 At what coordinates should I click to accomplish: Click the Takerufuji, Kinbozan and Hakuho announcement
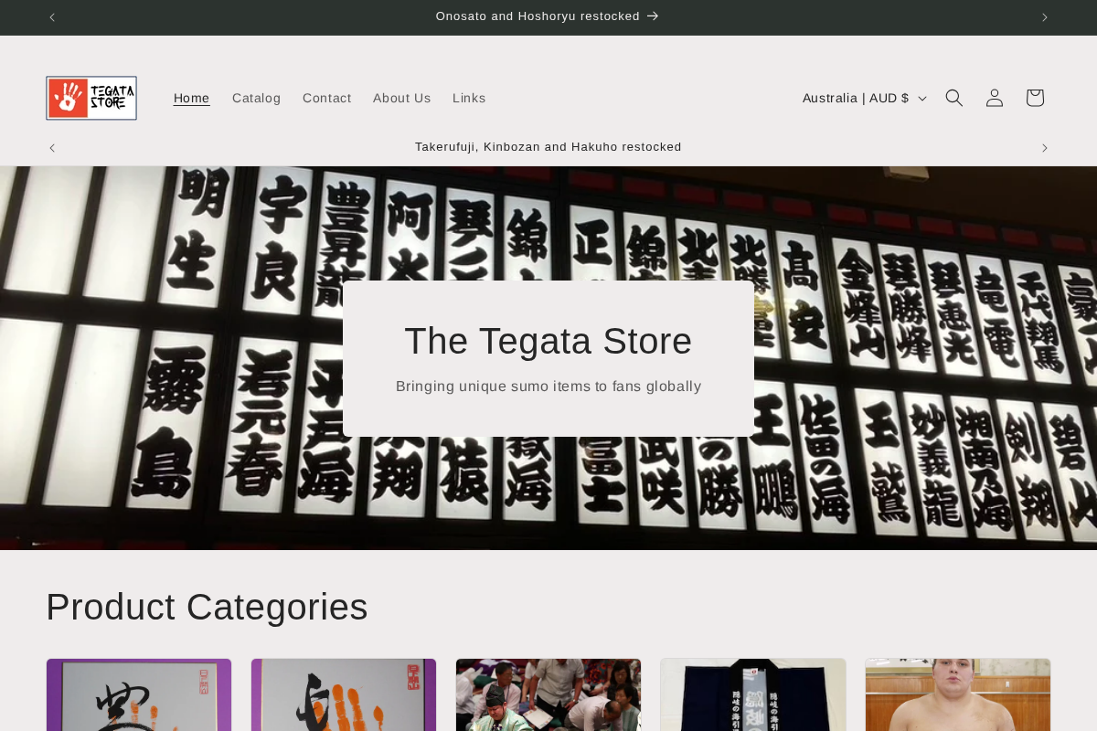(x=548, y=146)
